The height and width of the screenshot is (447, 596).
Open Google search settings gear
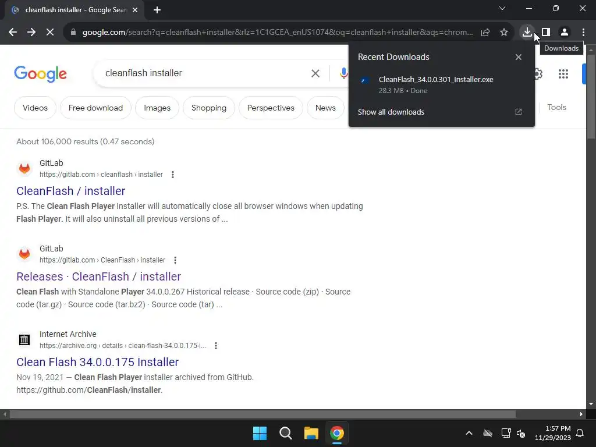click(538, 74)
